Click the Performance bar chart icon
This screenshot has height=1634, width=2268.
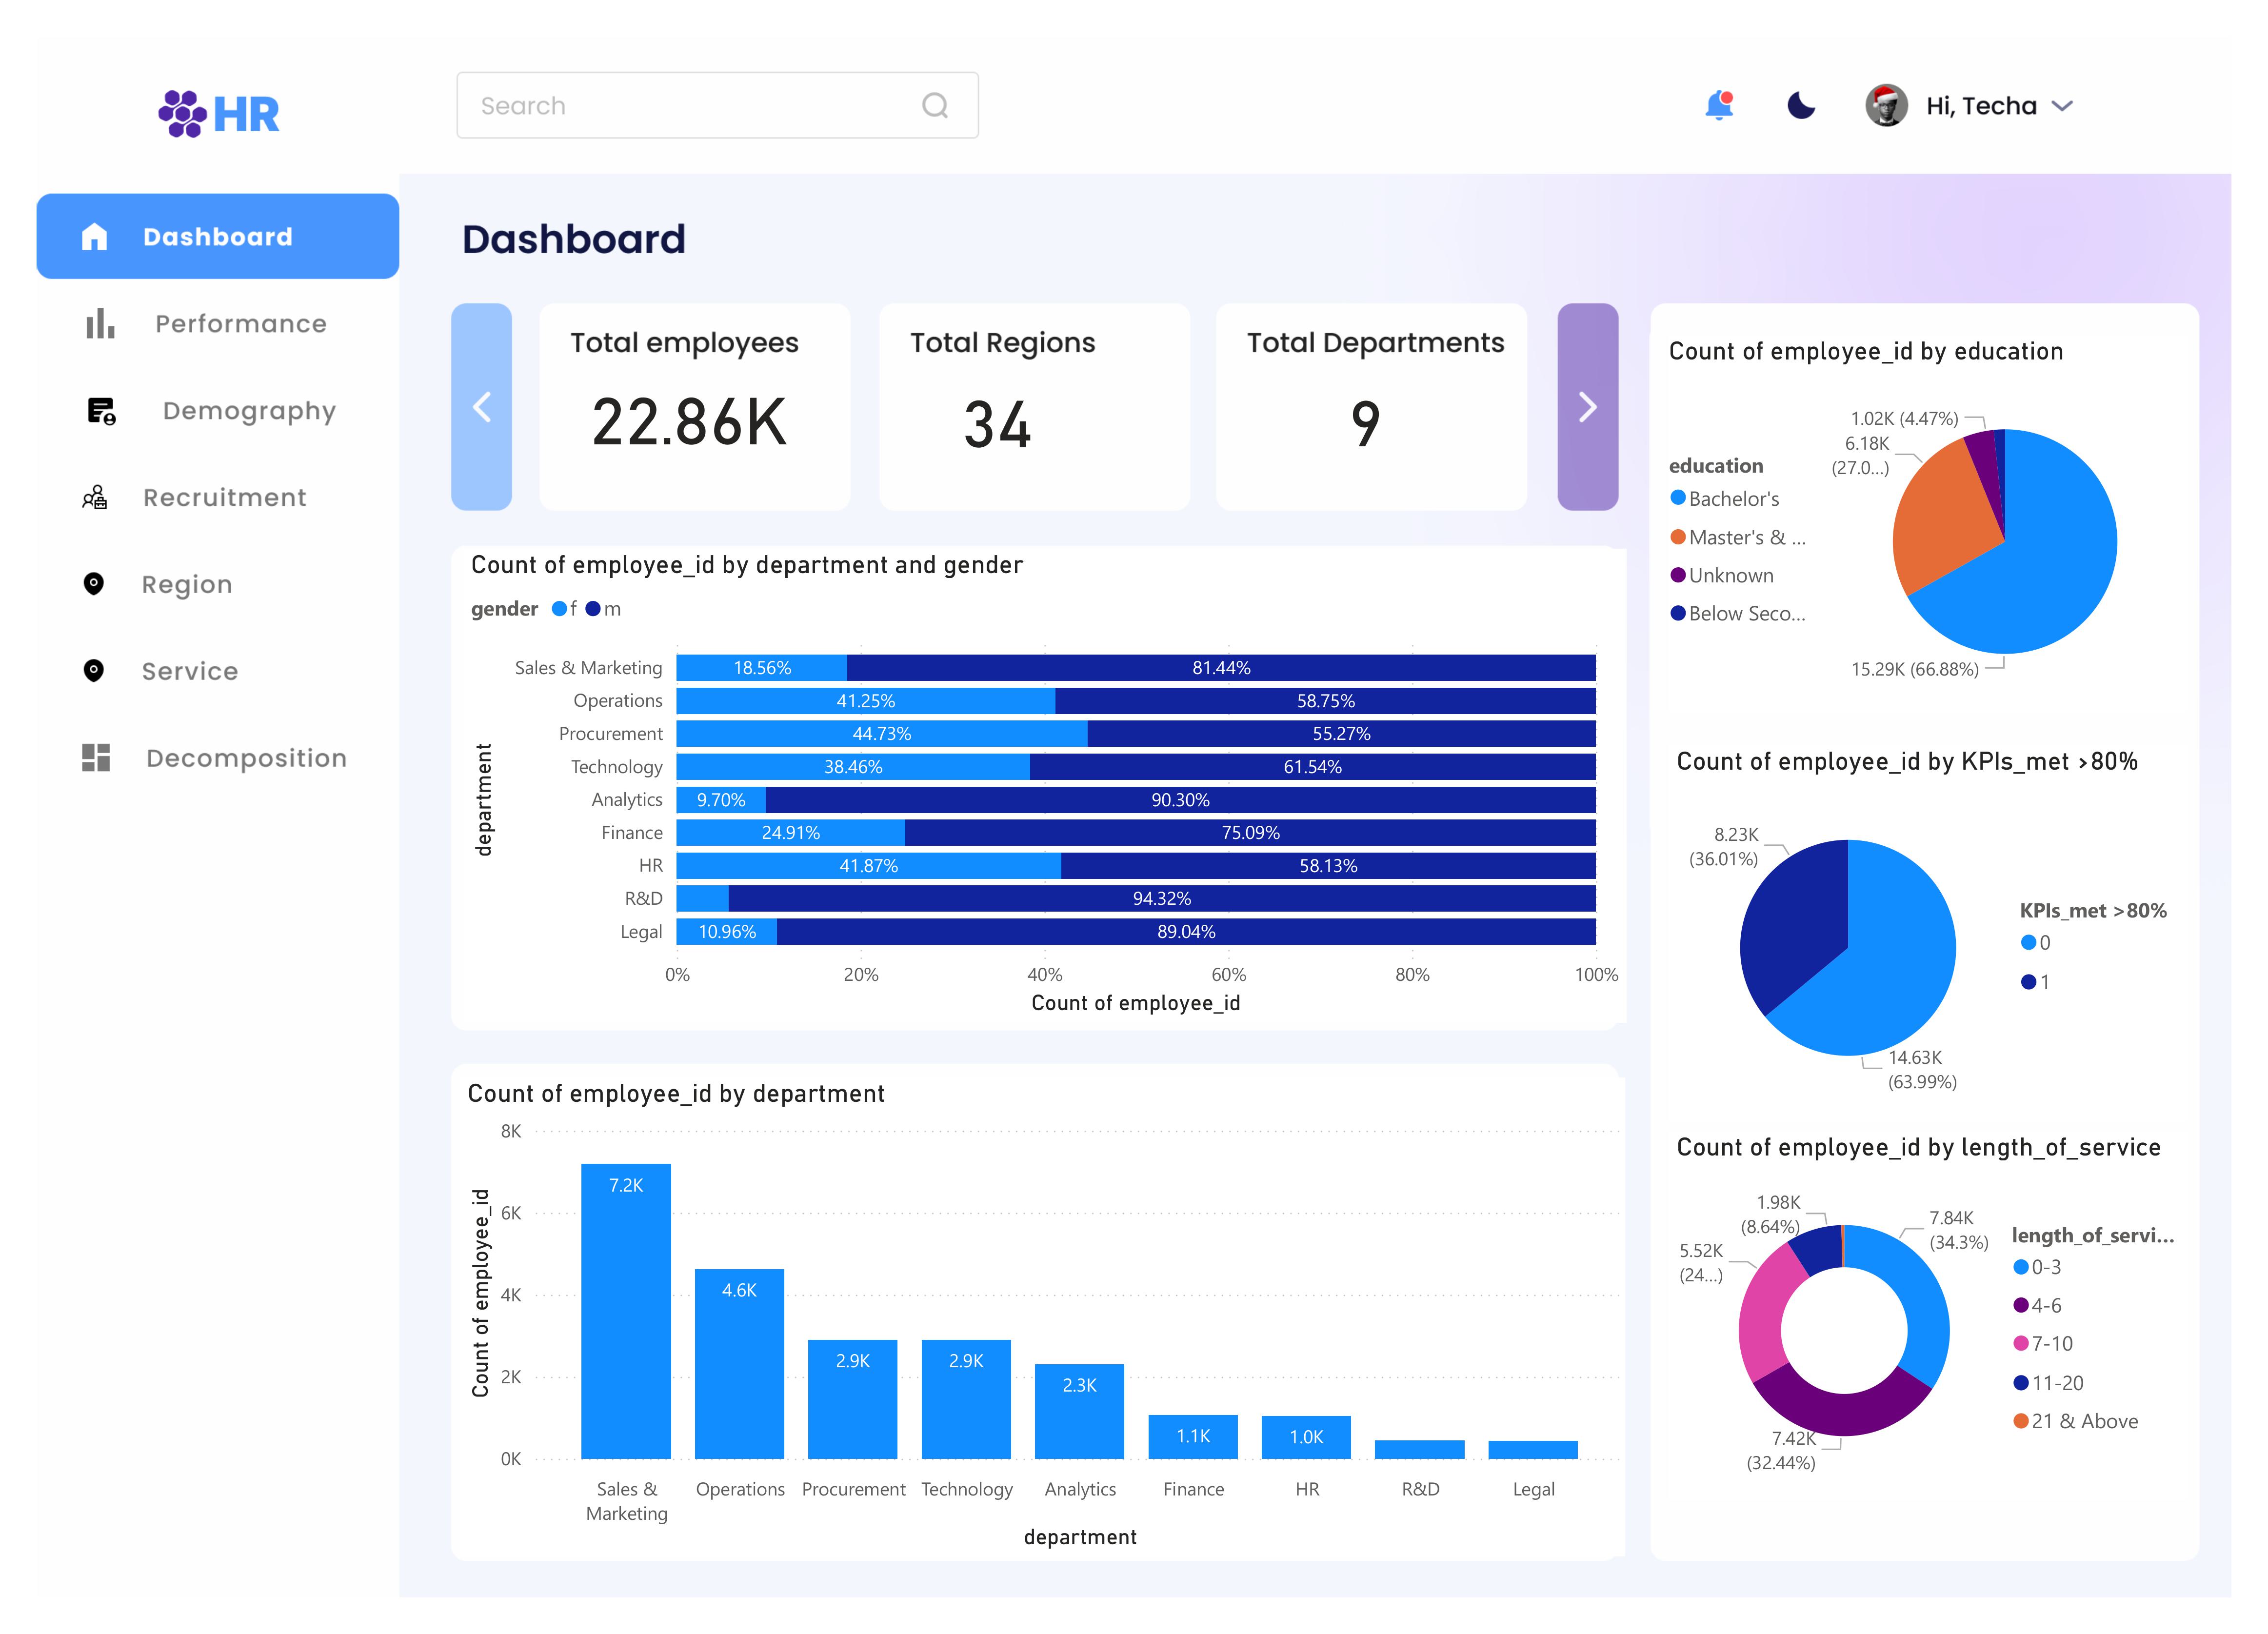pos(100,323)
